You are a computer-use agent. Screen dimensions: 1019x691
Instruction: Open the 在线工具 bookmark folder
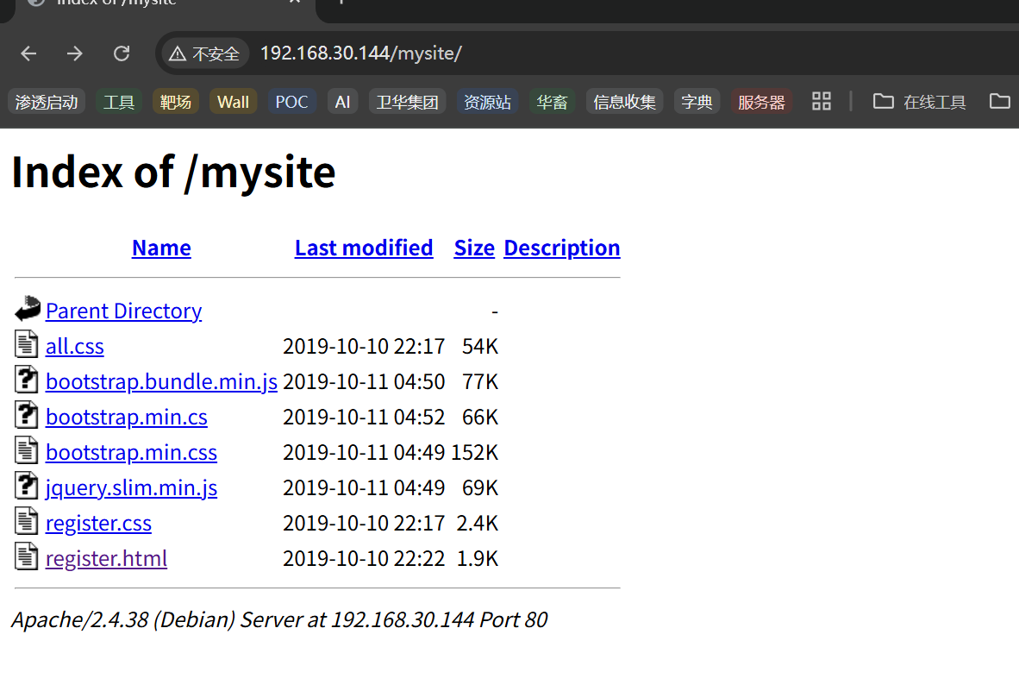[919, 102]
